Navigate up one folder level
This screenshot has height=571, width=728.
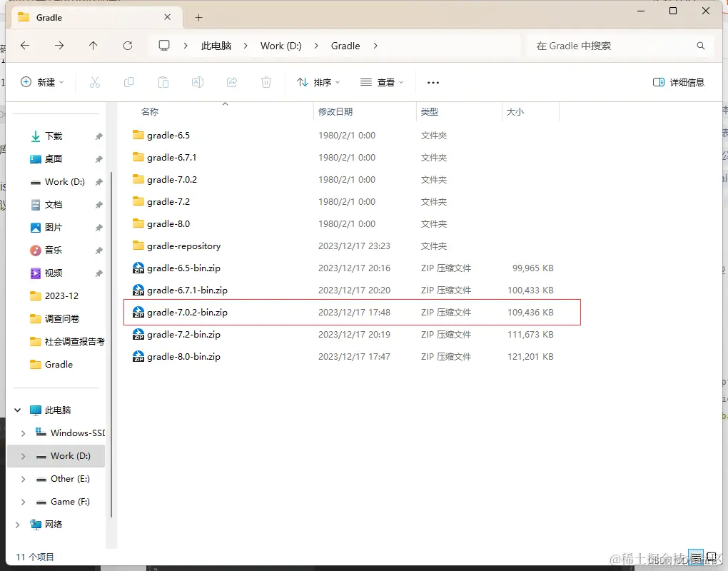pyautogui.click(x=93, y=46)
